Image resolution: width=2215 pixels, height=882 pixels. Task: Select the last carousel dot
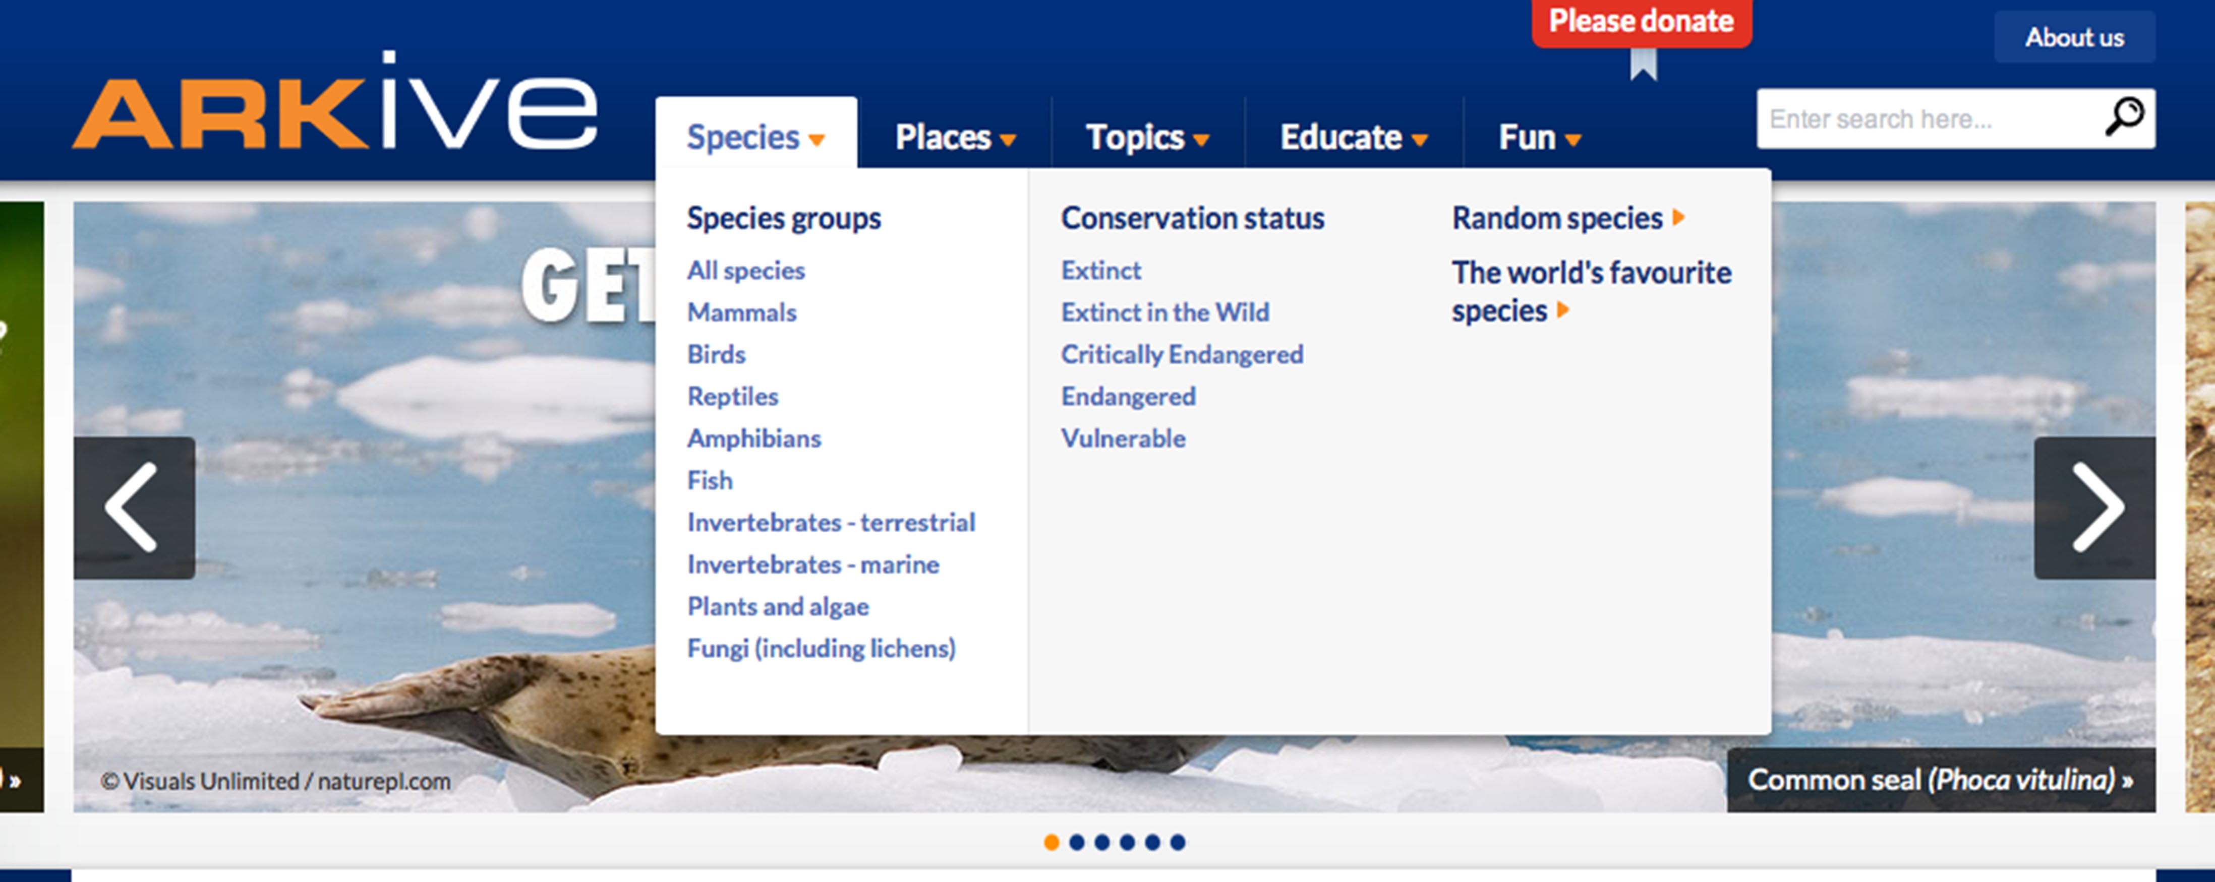tap(1178, 843)
